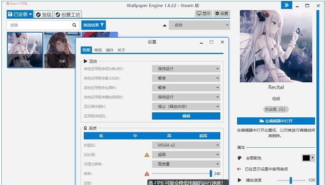Select the Recital wallpaper thumbnail
Viewport: 325px width, 185px height.
(x=25, y=50)
